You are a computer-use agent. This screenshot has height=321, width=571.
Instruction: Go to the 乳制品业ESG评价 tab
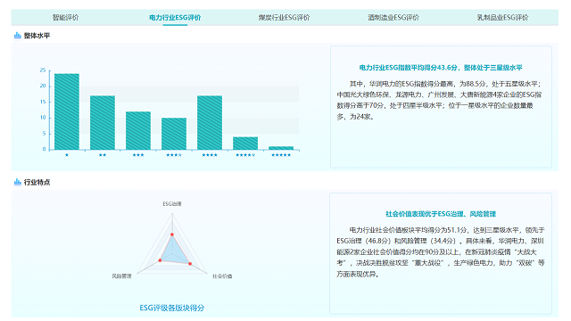pos(502,18)
